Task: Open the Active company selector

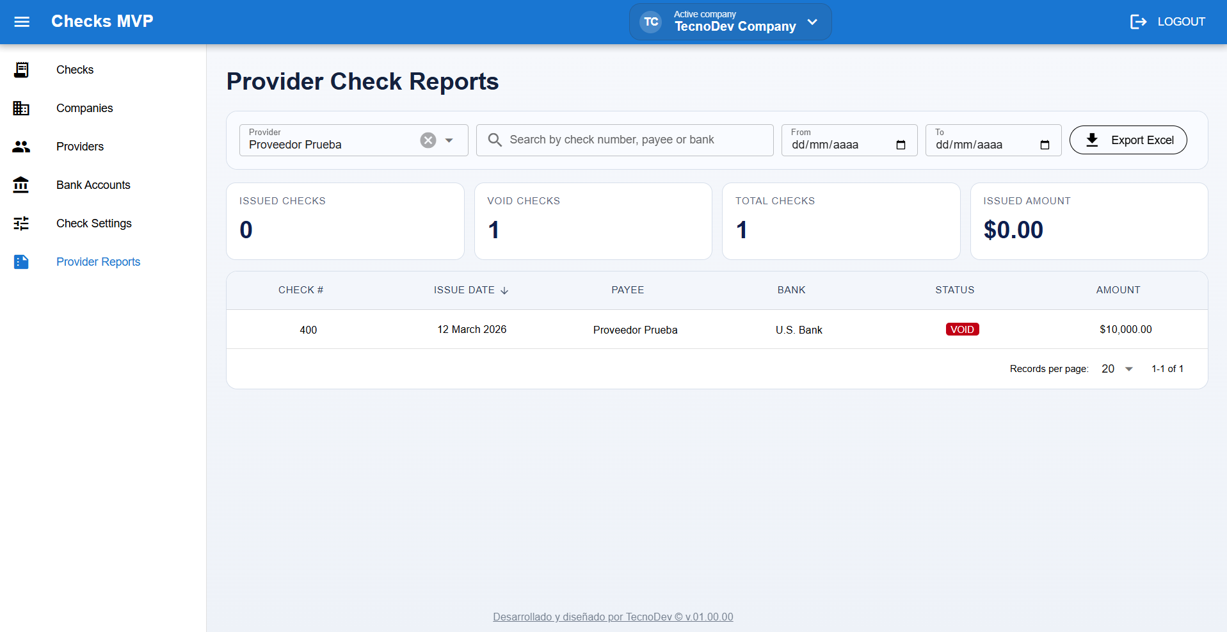Action: tap(730, 22)
